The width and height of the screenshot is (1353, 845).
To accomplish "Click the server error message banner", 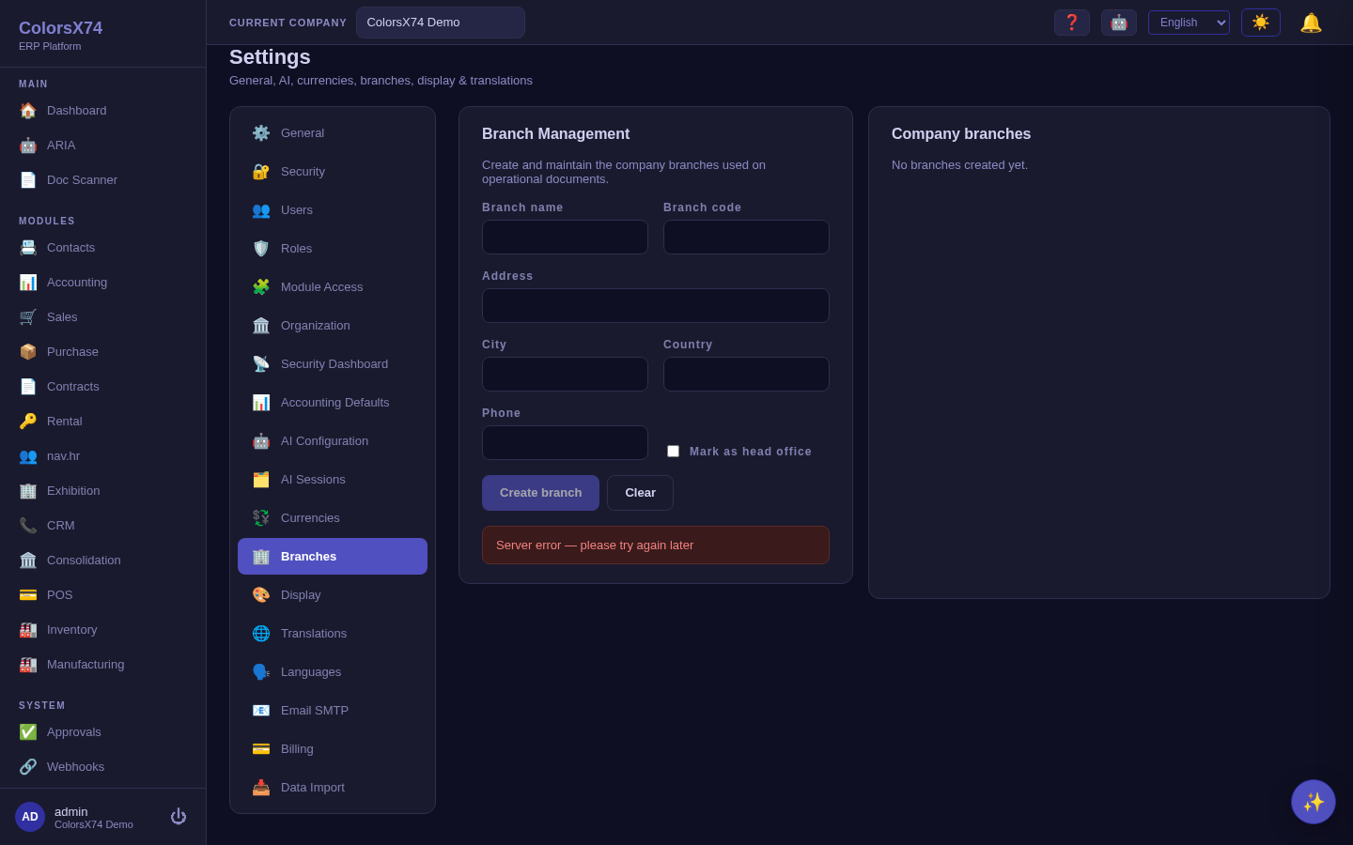I will [x=656, y=545].
